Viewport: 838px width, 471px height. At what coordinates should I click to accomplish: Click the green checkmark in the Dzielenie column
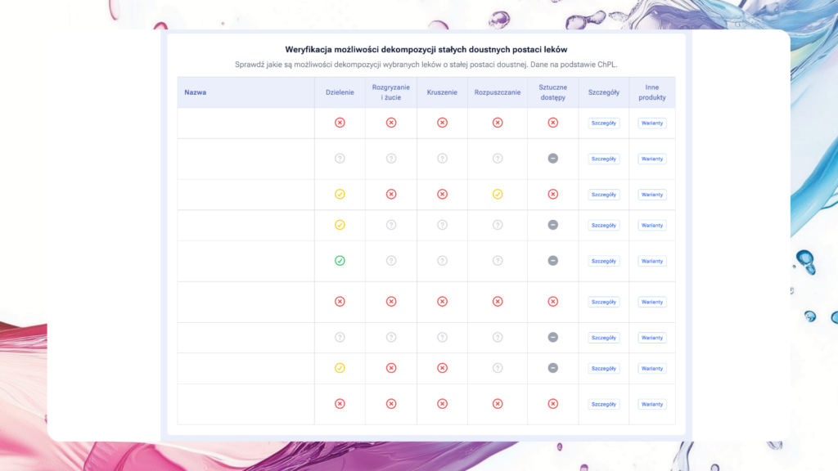tap(340, 261)
